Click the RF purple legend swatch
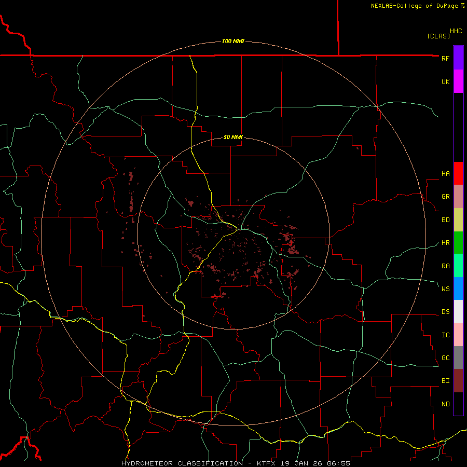The height and width of the screenshot is (467, 467). click(x=458, y=58)
